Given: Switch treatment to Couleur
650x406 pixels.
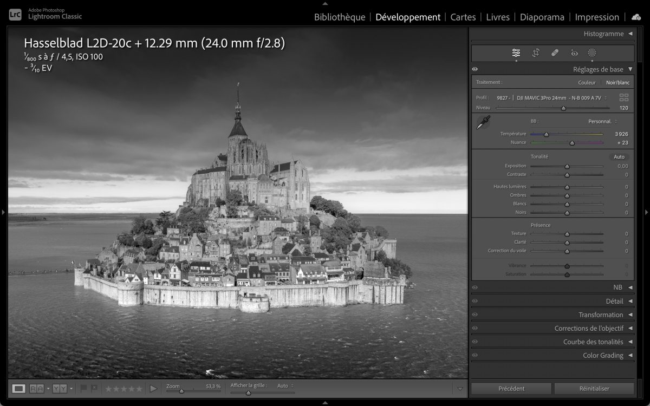Looking at the screenshot, I should pos(587,82).
